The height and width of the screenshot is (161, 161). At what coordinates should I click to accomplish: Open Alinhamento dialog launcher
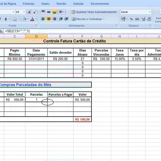tap(116, 26)
